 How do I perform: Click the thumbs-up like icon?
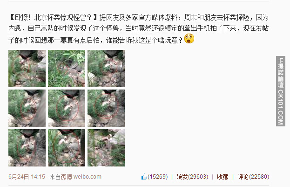pyautogui.click(x=144, y=177)
